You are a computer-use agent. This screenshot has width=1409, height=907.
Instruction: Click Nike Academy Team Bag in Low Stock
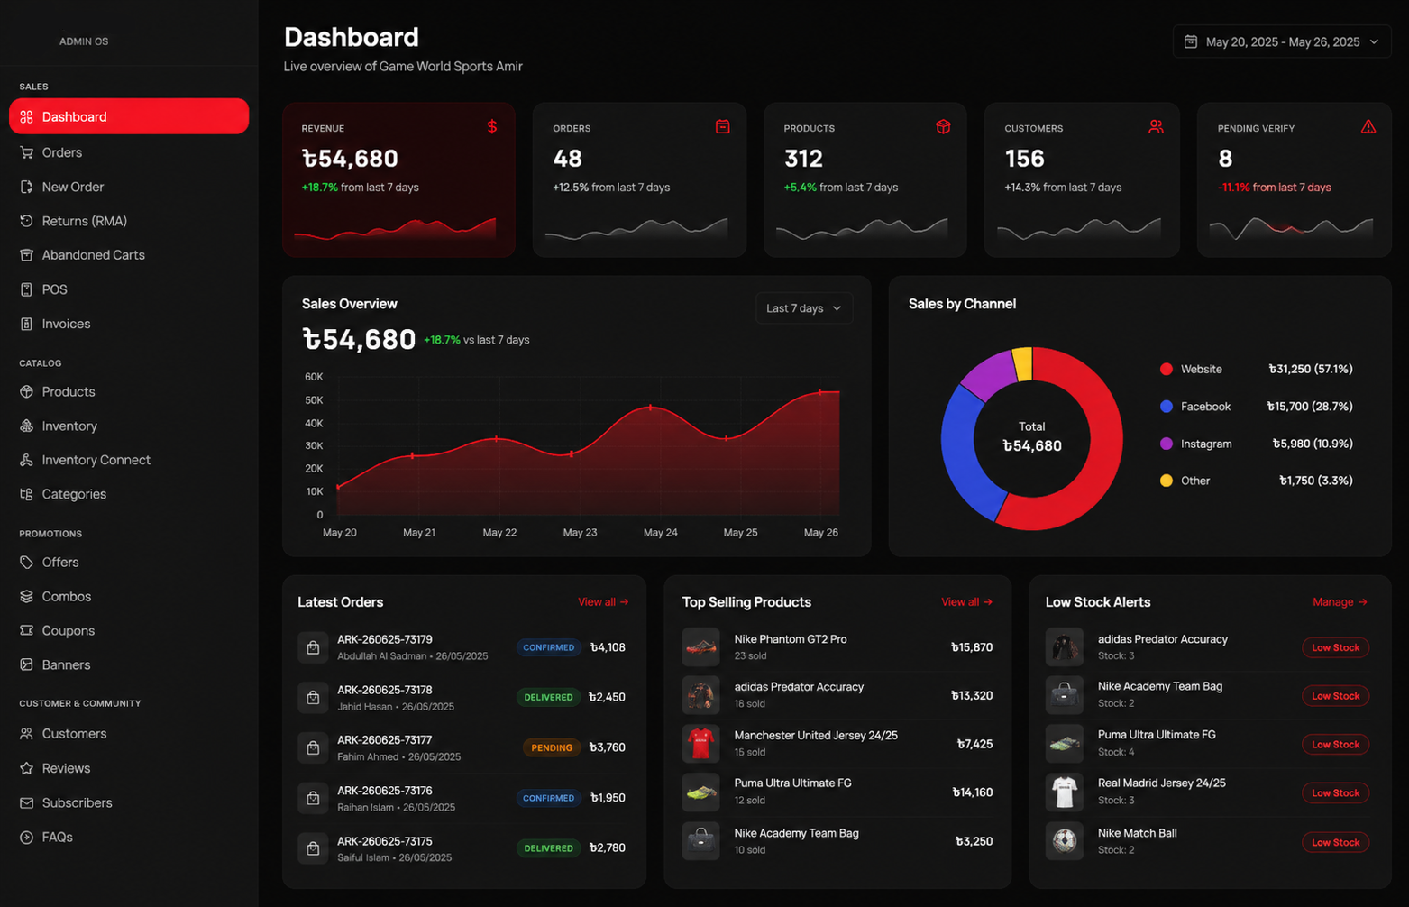tap(1160, 686)
